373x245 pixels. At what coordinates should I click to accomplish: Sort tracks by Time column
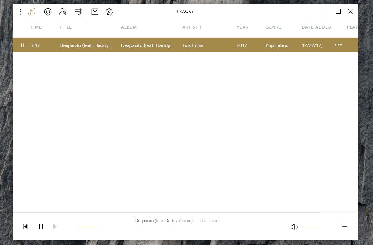36,27
